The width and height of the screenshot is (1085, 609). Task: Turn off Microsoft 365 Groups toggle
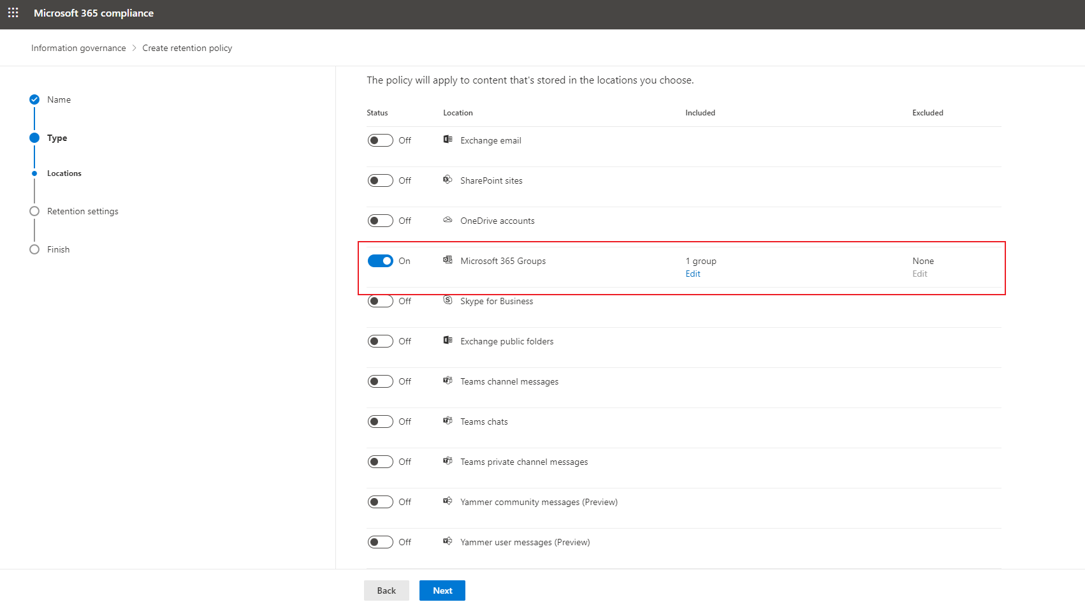(x=381, y=261)
